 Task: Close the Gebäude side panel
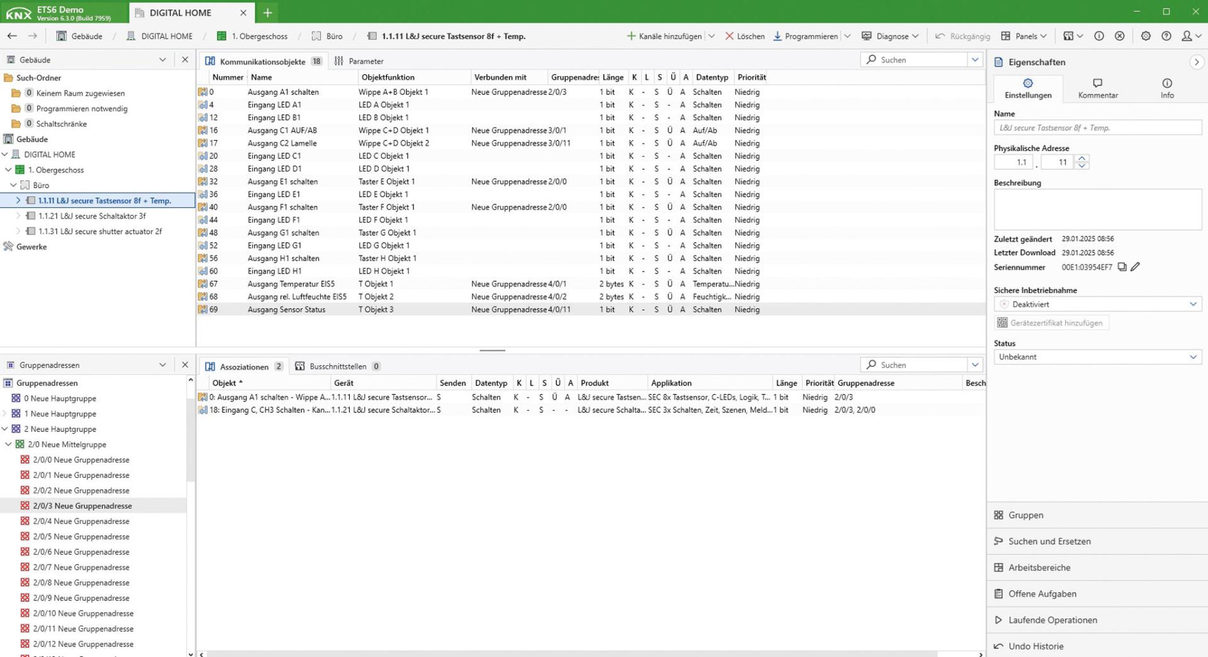(x=185, y=60)
